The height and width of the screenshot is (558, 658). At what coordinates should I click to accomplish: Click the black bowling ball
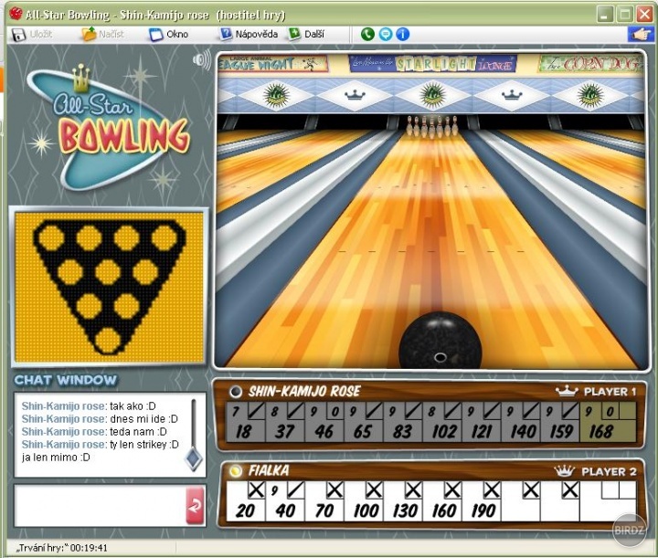pyautogui.click(x=440, y=341)
